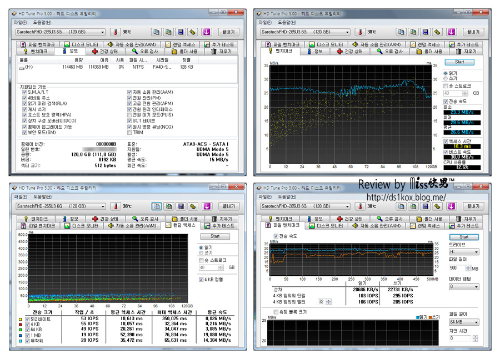Click Start in the Random Access window
Screen dimensions: 500x359
point(215,236)
